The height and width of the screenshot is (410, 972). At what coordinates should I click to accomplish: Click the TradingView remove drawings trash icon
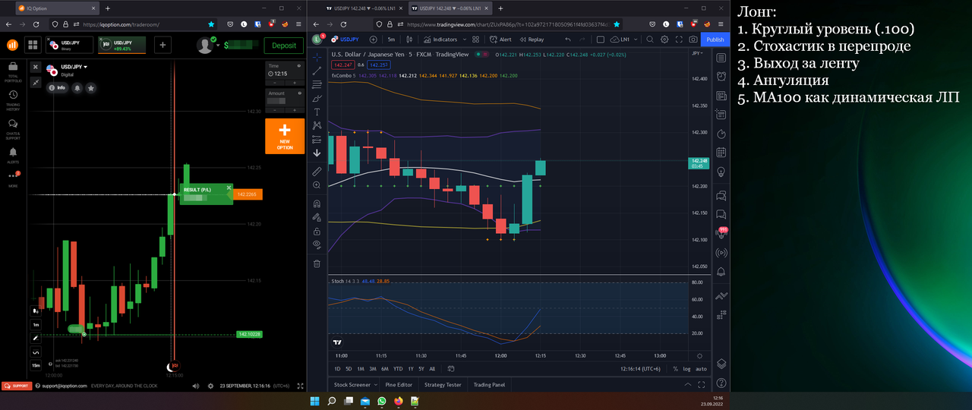click(x=317, y=264)
